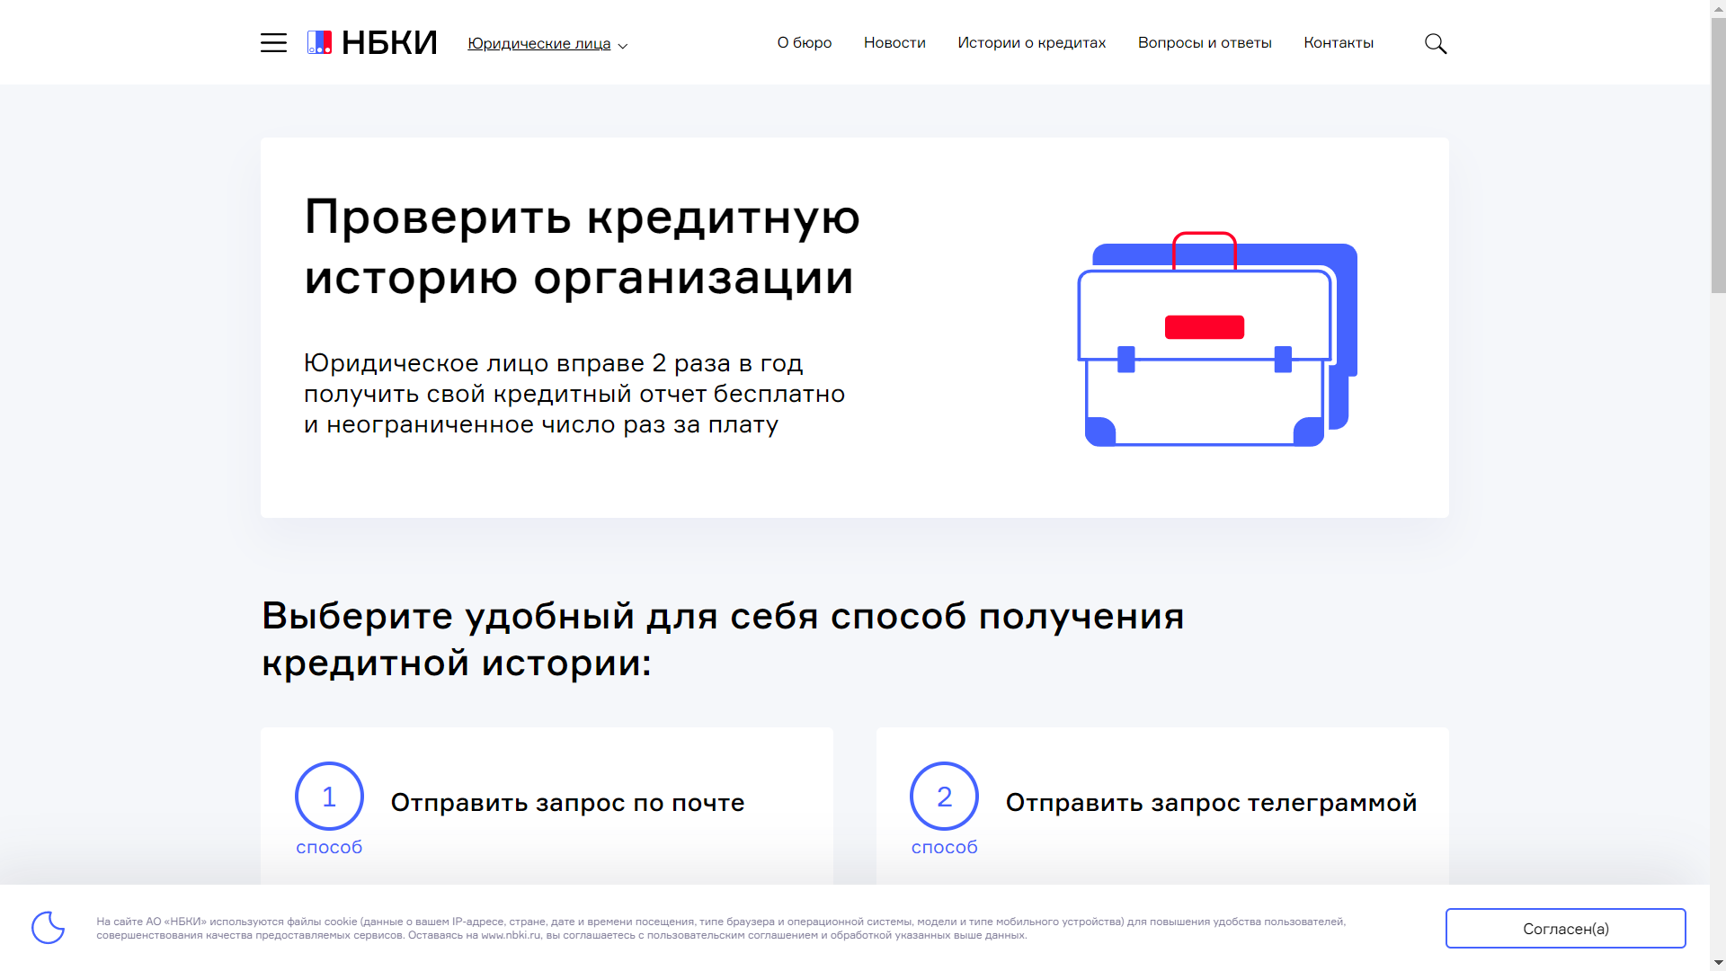Open the О бюро menu item

(804, 42)
